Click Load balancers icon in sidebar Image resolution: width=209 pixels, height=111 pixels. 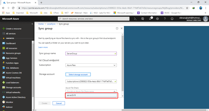point(3,83)
